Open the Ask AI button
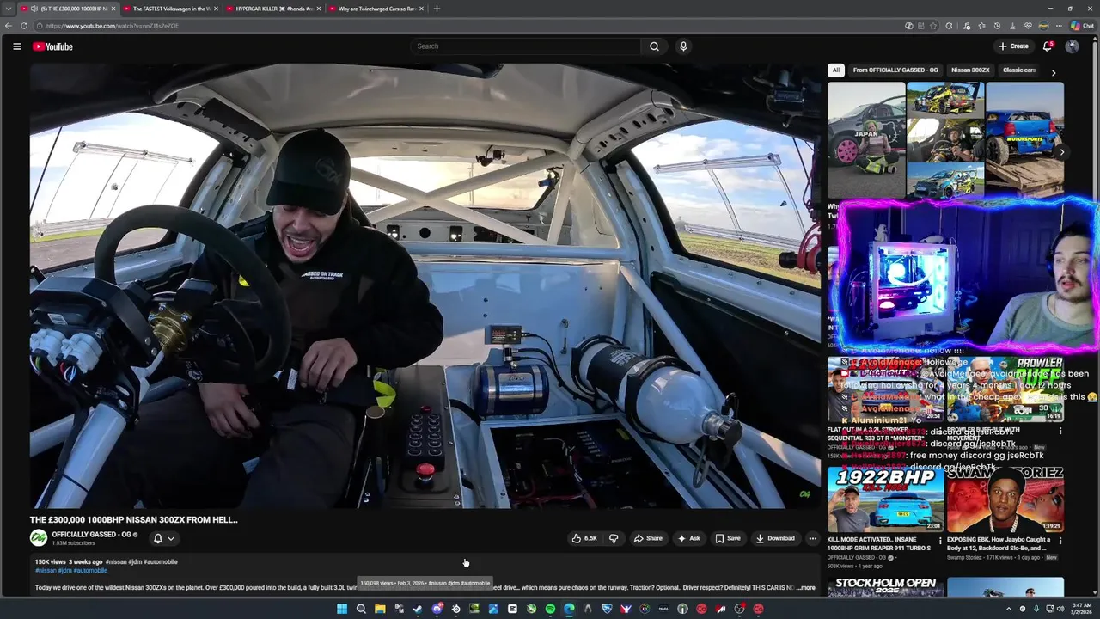This screenshot has height=619, width=1100. [x=689, y=538]
